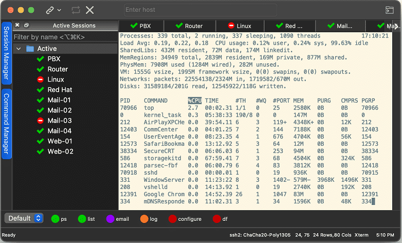Viewport: 402px width, 243px height.
Task: Switch to the Linux tab
Action: point(239,26)
